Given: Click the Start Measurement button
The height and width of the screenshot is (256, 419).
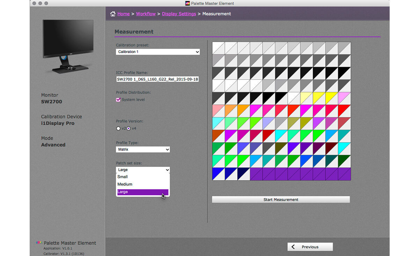Looking at the screenshot, I should coord(281,199).
